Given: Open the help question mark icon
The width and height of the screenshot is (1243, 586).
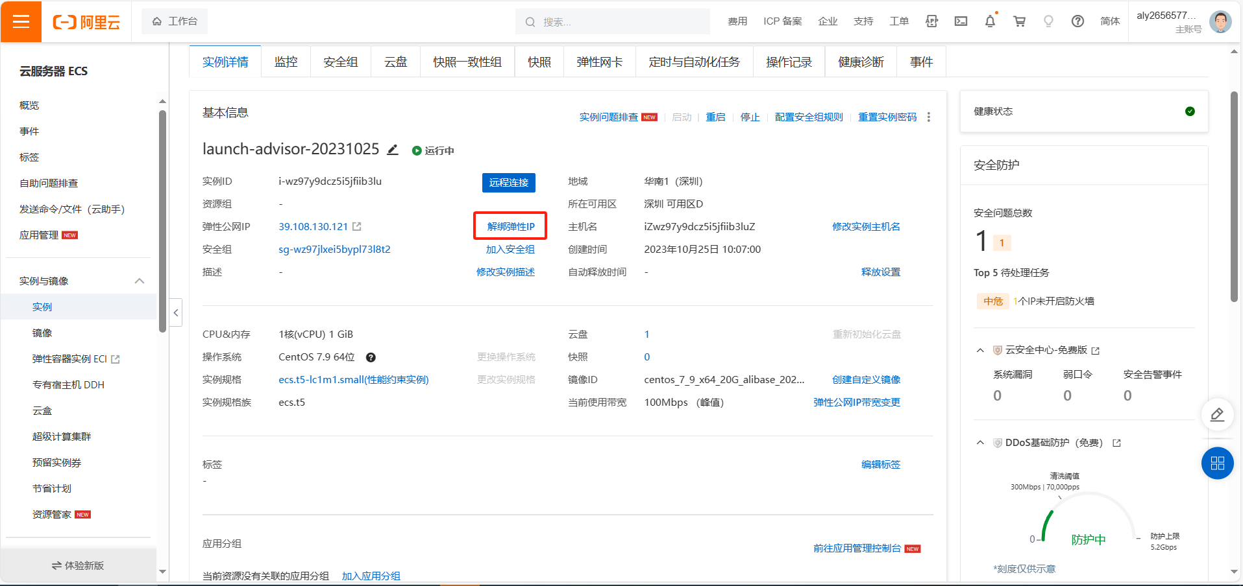Looking at the screenshot, I should (x=1077, y=21).
